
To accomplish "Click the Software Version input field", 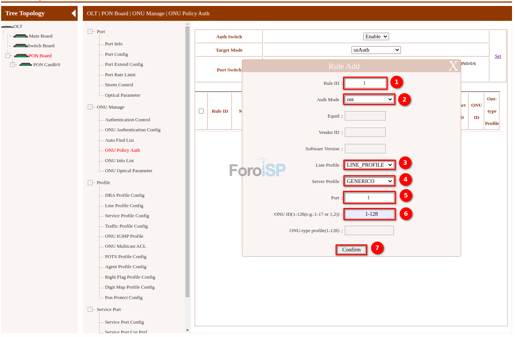I will pyautogui.click(x=365, y=148).
